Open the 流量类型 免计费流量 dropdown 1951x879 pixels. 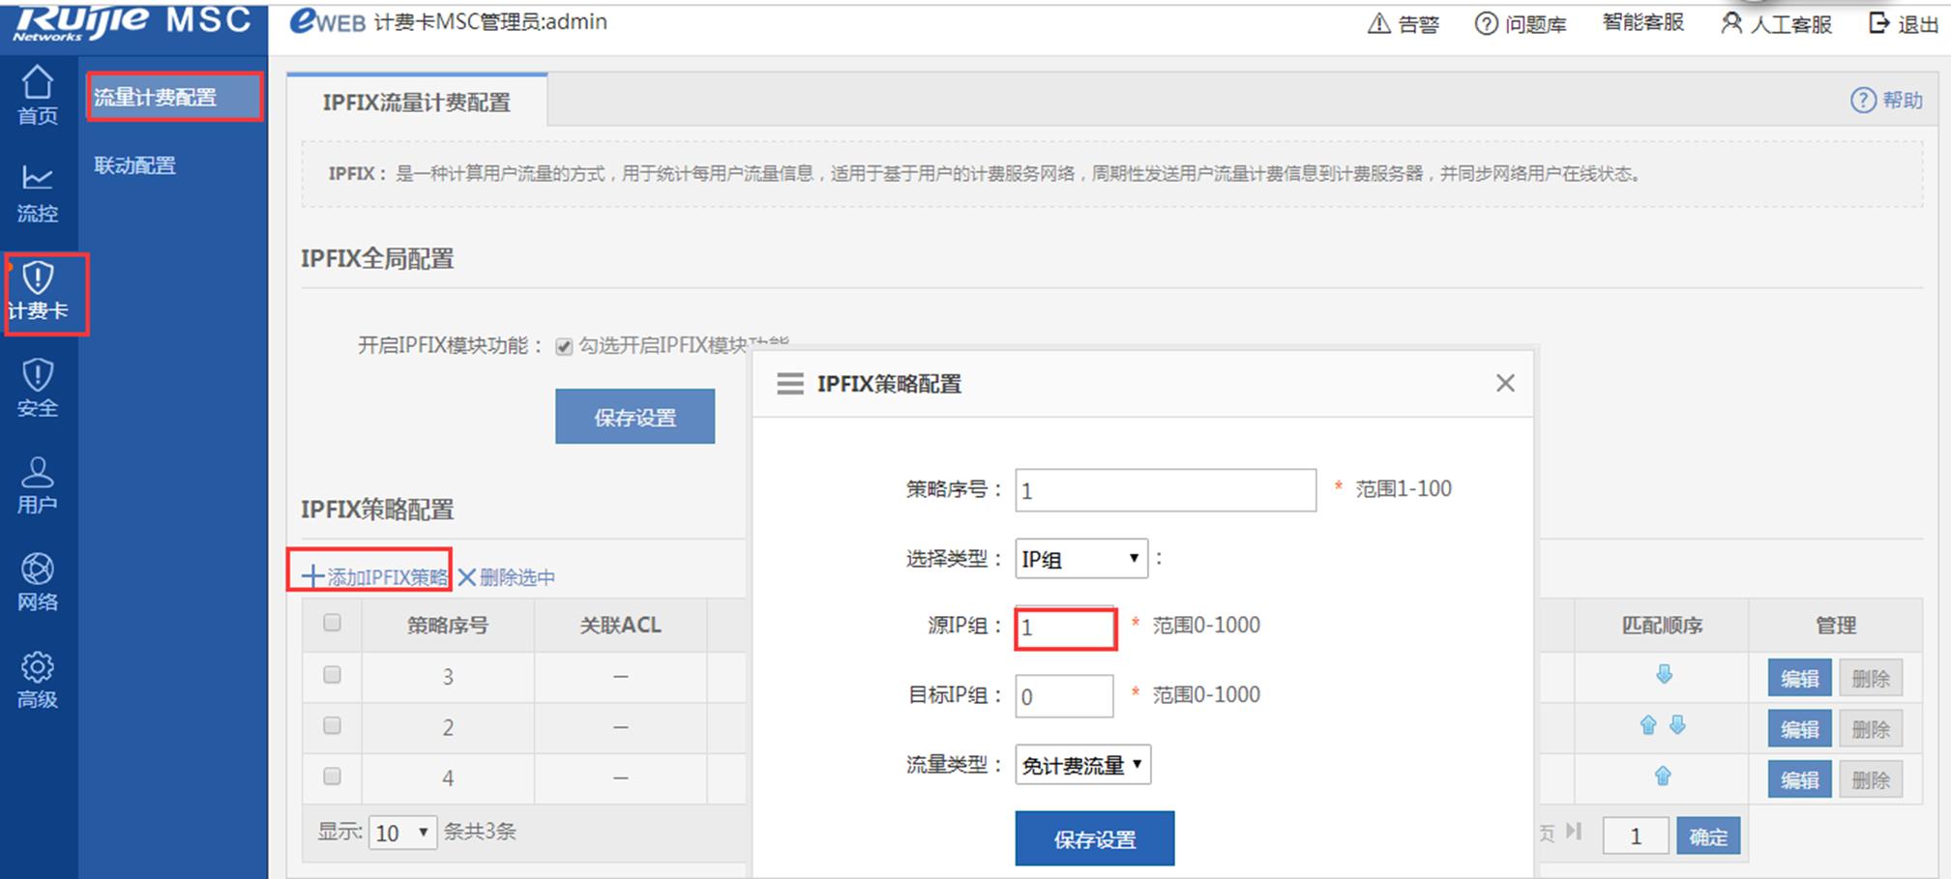click(x=1082, y=765)
